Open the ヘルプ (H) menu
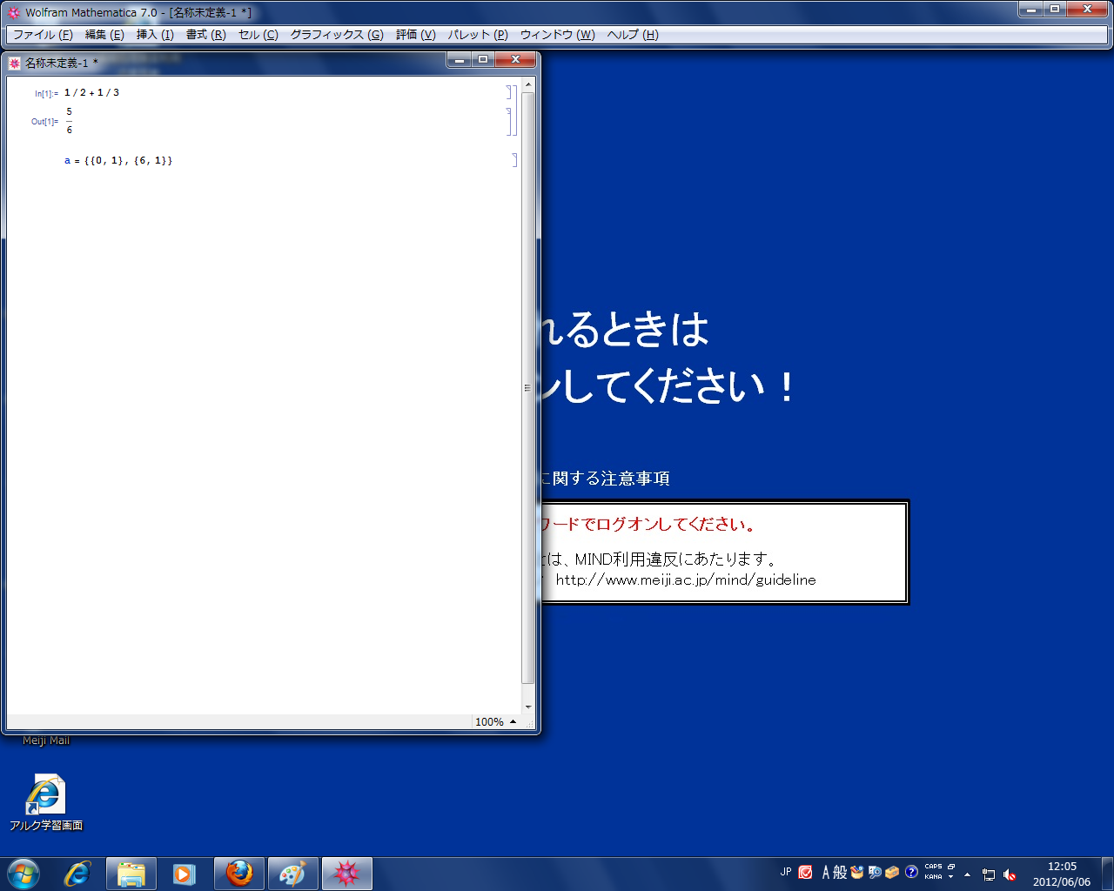The width and height of the screenshot is (1114, 891). 633,35
